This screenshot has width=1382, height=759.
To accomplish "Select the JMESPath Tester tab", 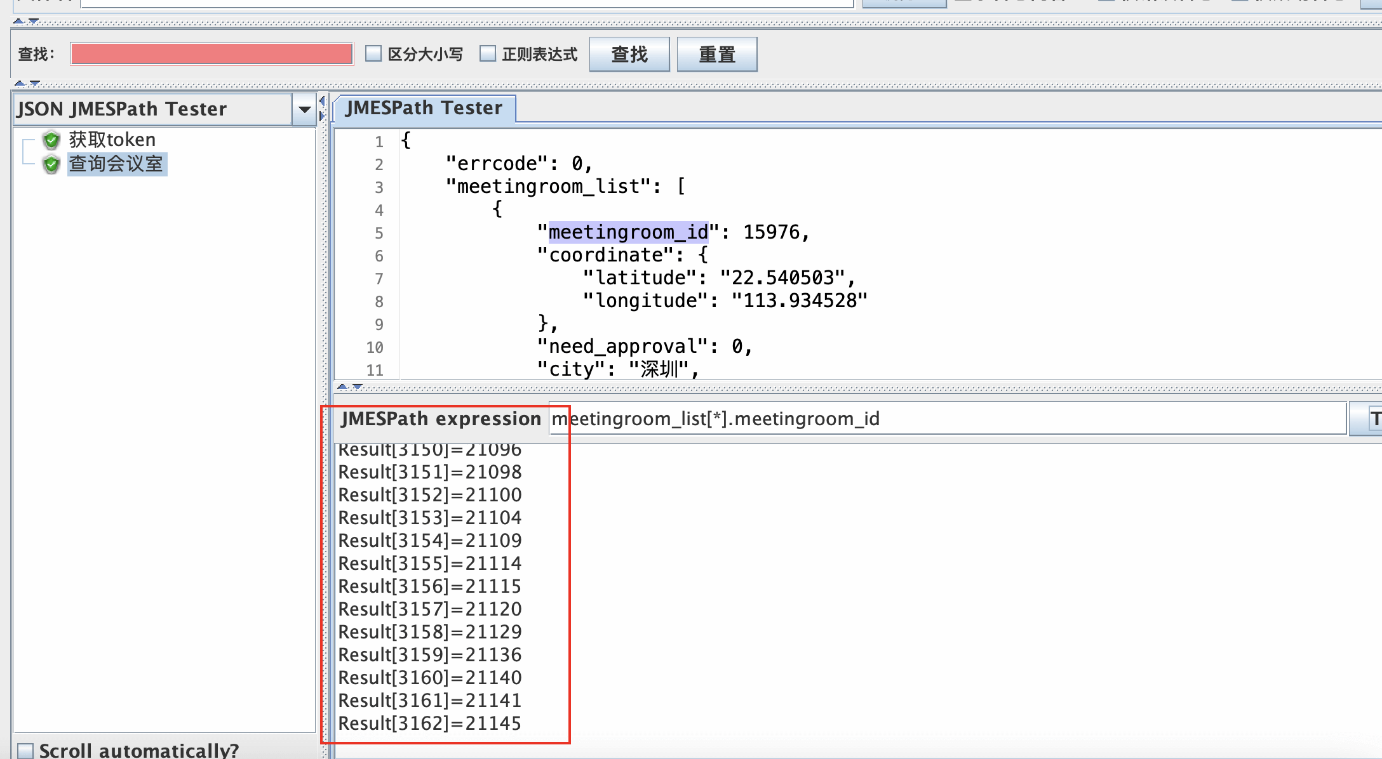I will pos(424,108).
